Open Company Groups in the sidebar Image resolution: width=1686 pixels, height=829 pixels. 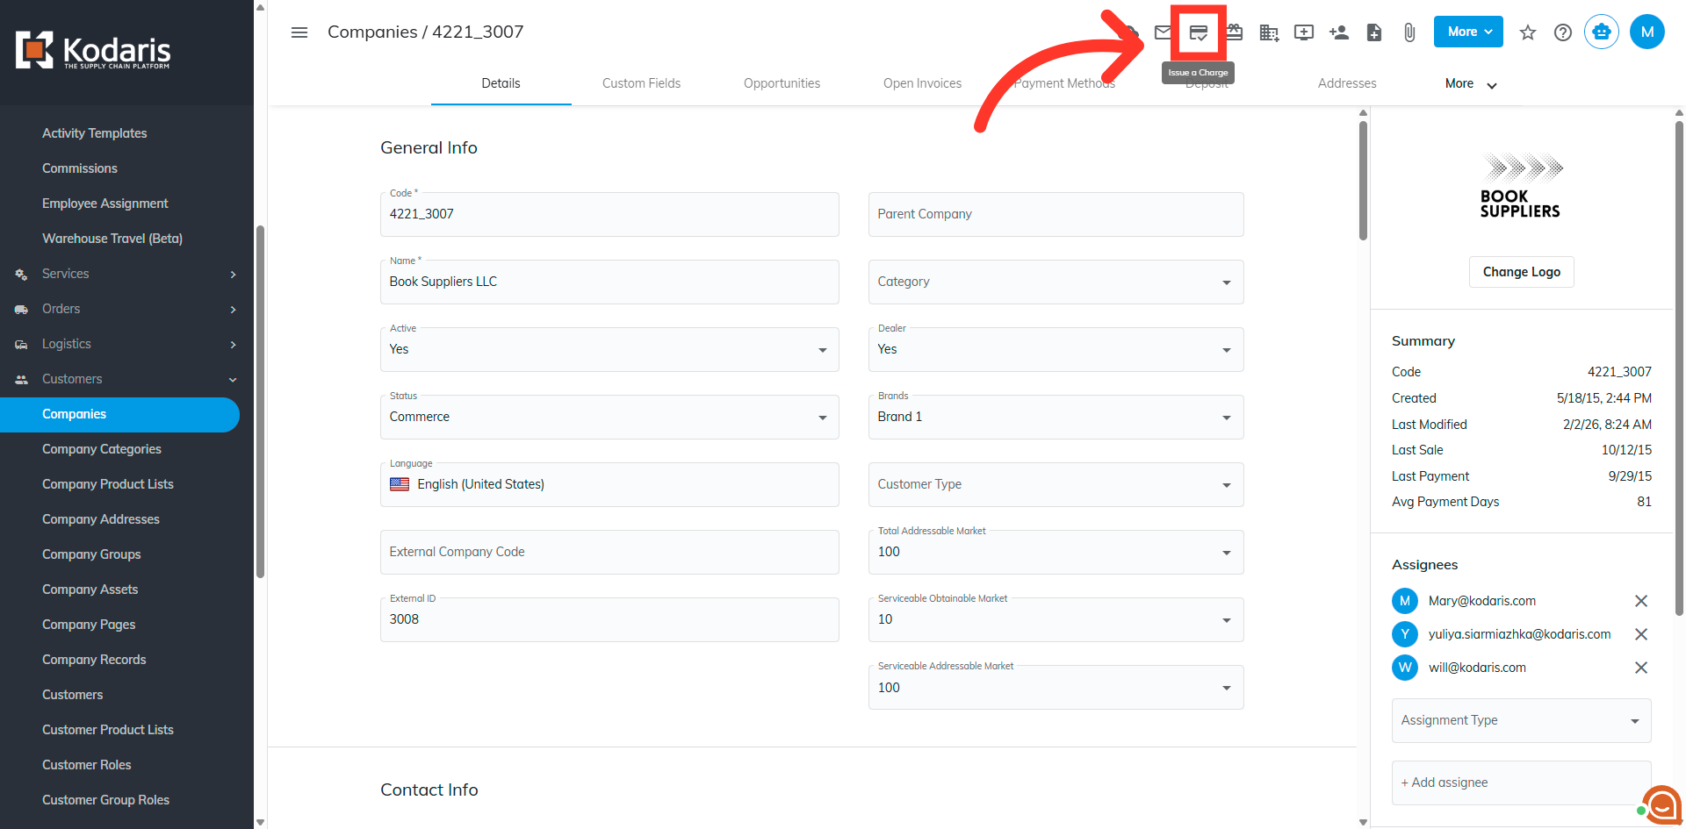pyautogui.click(x=91, y=554)
